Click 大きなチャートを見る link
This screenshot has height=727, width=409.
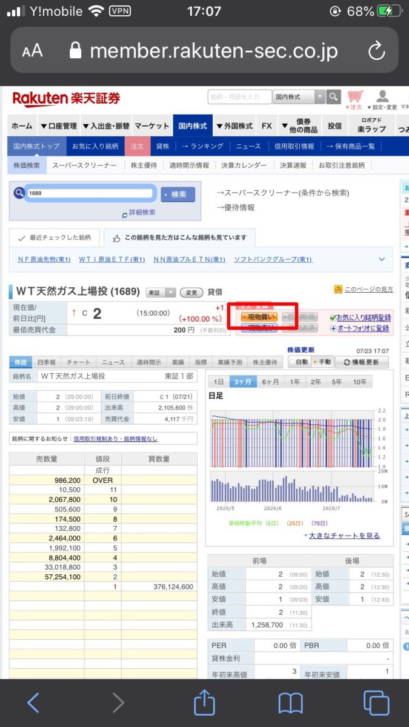pos(344,536)
